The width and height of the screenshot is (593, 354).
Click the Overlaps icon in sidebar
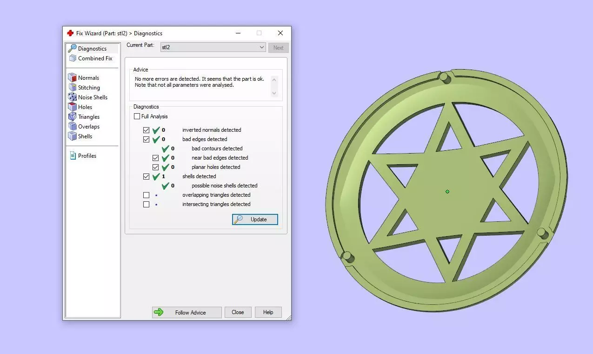[72, 127]
